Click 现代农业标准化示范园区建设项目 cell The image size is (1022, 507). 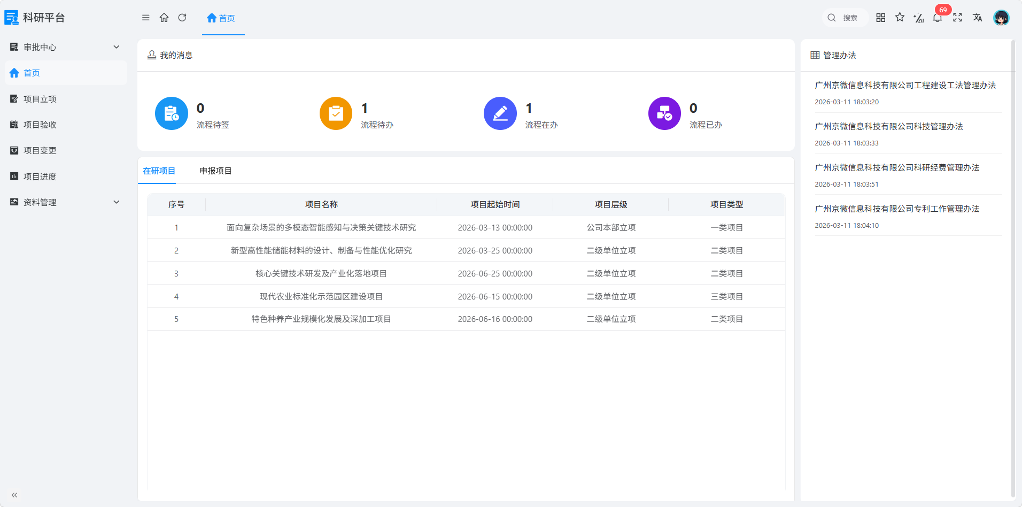click(x=321, y=296)
